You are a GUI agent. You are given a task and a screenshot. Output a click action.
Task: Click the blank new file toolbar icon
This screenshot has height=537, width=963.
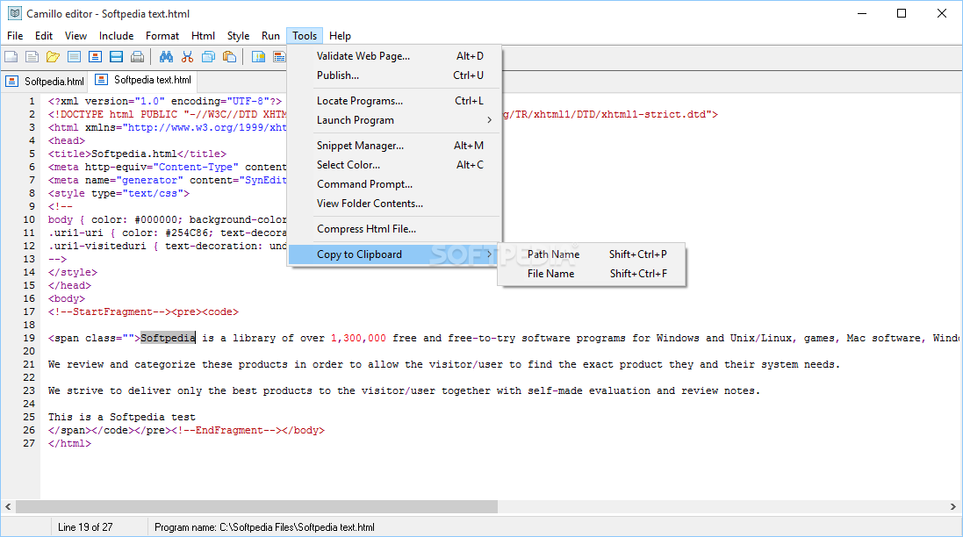click(11, 57)
